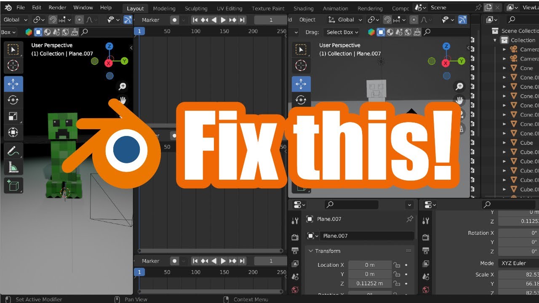Open the Render menu
The height and width of the screenshot is (303, 539).
(58, 8)
